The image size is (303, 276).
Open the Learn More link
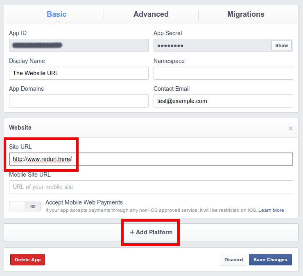pyautogui.click(x=271, y=210)
